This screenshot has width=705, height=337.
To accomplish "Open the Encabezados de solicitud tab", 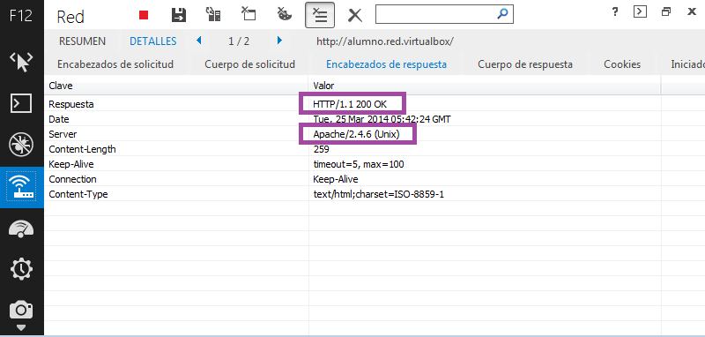I will 115,64.
